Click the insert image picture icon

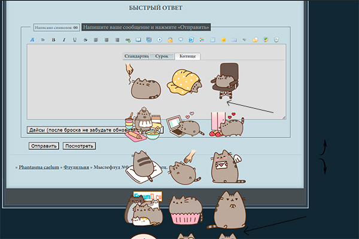(149, 40)
